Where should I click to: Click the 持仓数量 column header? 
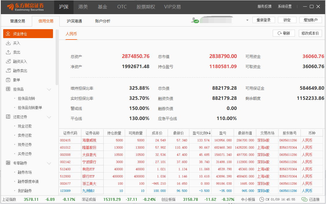114,133
